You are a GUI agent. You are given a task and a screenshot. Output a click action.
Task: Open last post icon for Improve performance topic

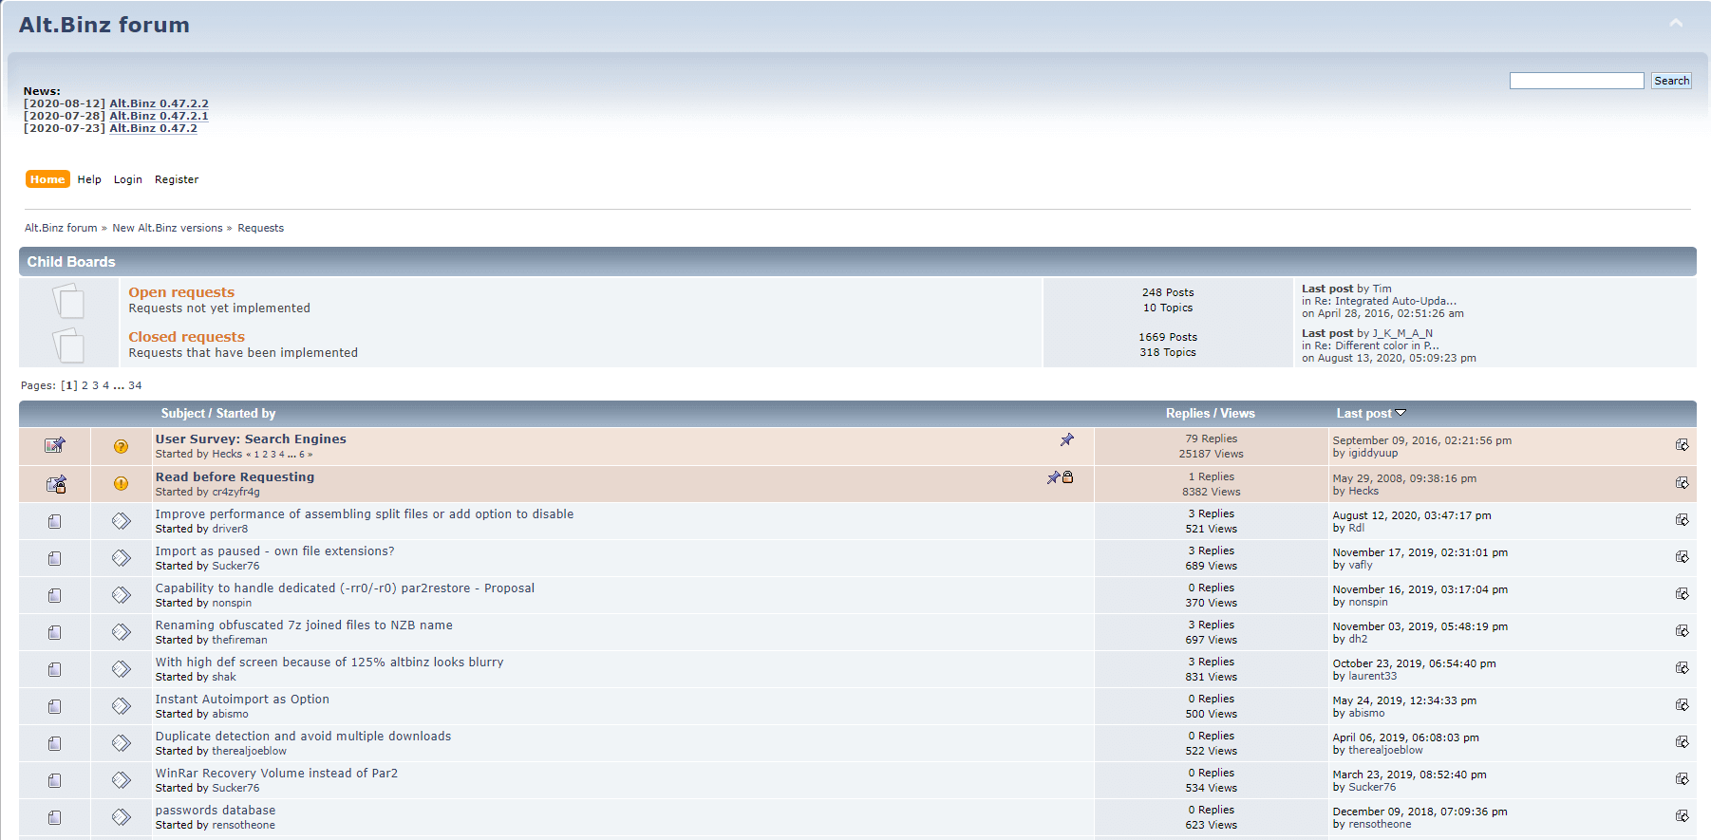[1682, 520]
